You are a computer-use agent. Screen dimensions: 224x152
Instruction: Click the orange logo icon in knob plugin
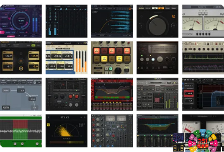click(174, 16)
